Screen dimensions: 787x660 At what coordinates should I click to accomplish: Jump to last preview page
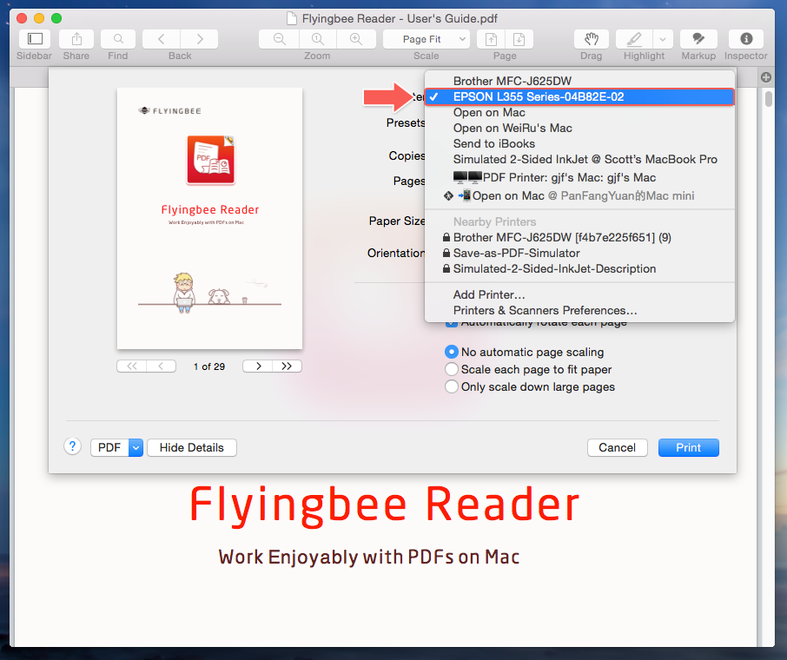coord(288,366)
